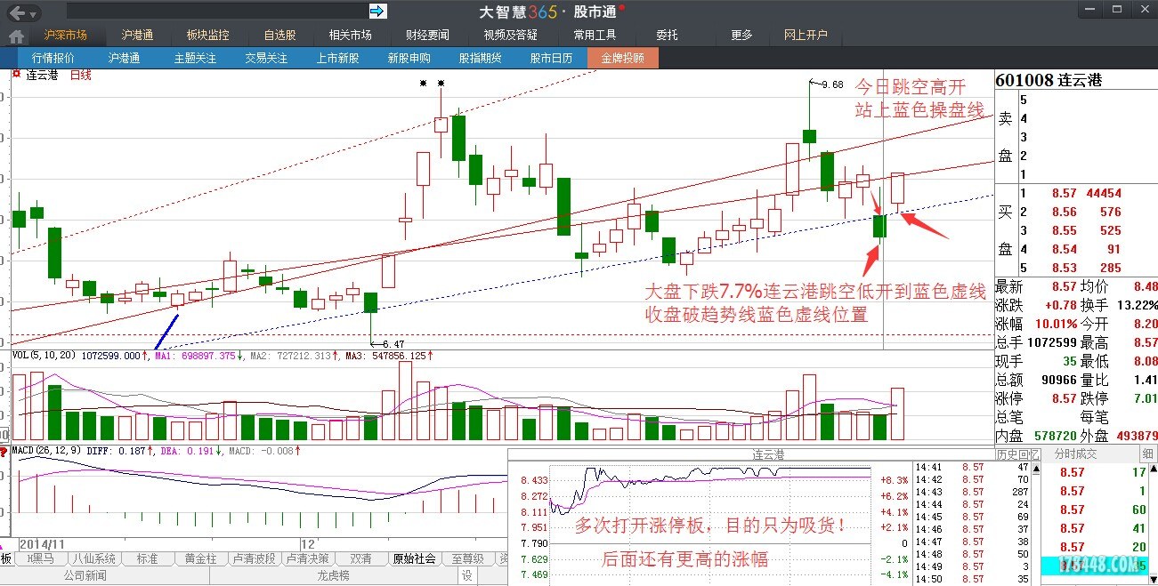Select the 双清 indicator tab
Viewport: 1158px width, 586px height.
tap(361, 559)
